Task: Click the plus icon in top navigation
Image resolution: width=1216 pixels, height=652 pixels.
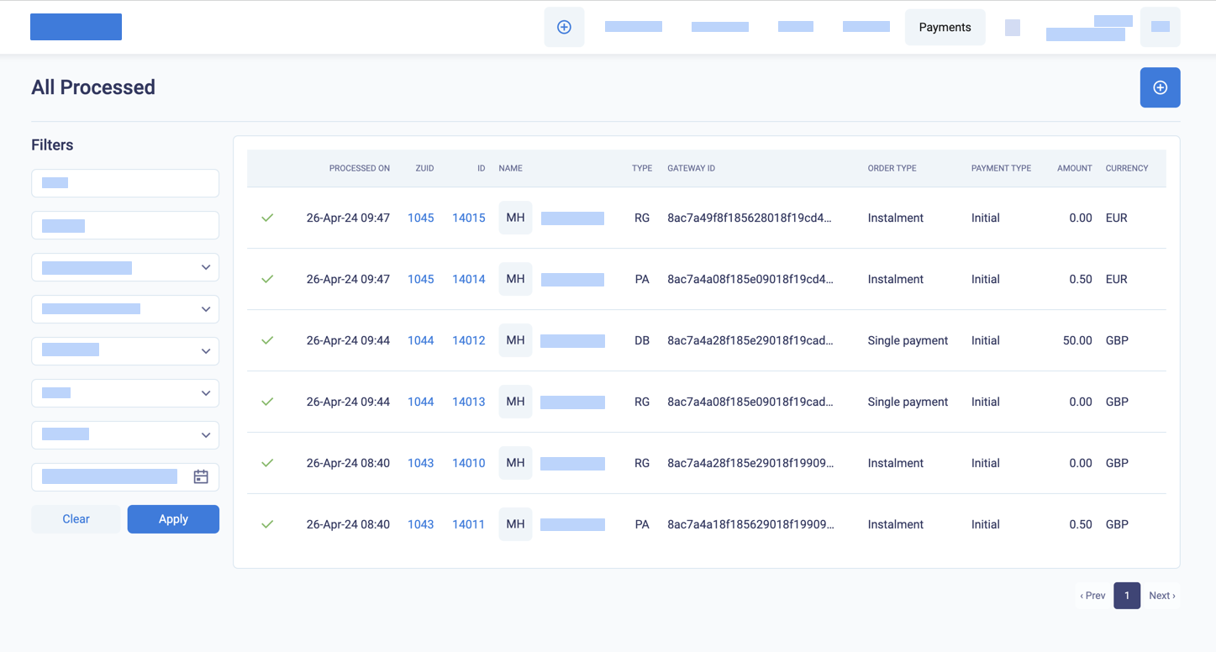Action: (x=564, y=27)
